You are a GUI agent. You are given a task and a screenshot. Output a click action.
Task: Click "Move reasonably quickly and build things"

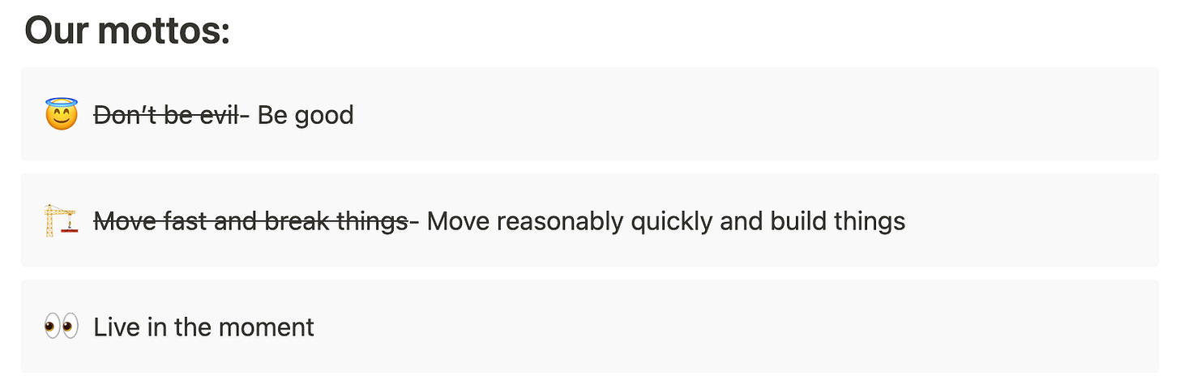(x=666, y=220)
